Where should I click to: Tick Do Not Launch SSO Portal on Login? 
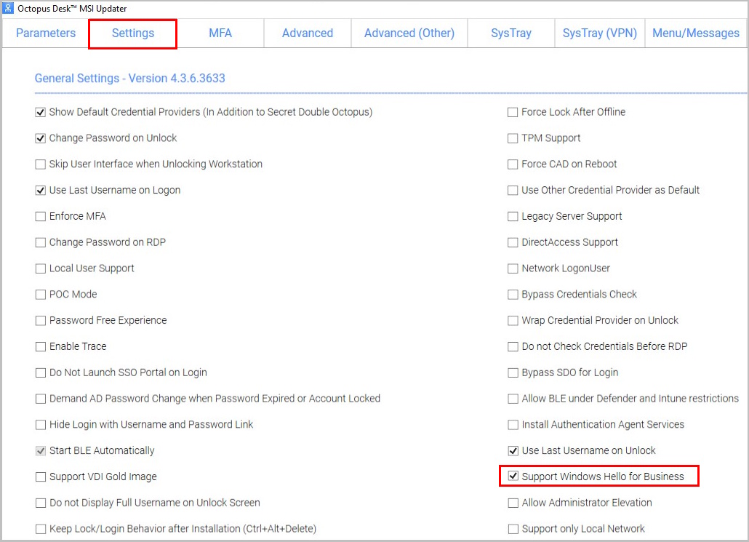[x=41, y=372]
